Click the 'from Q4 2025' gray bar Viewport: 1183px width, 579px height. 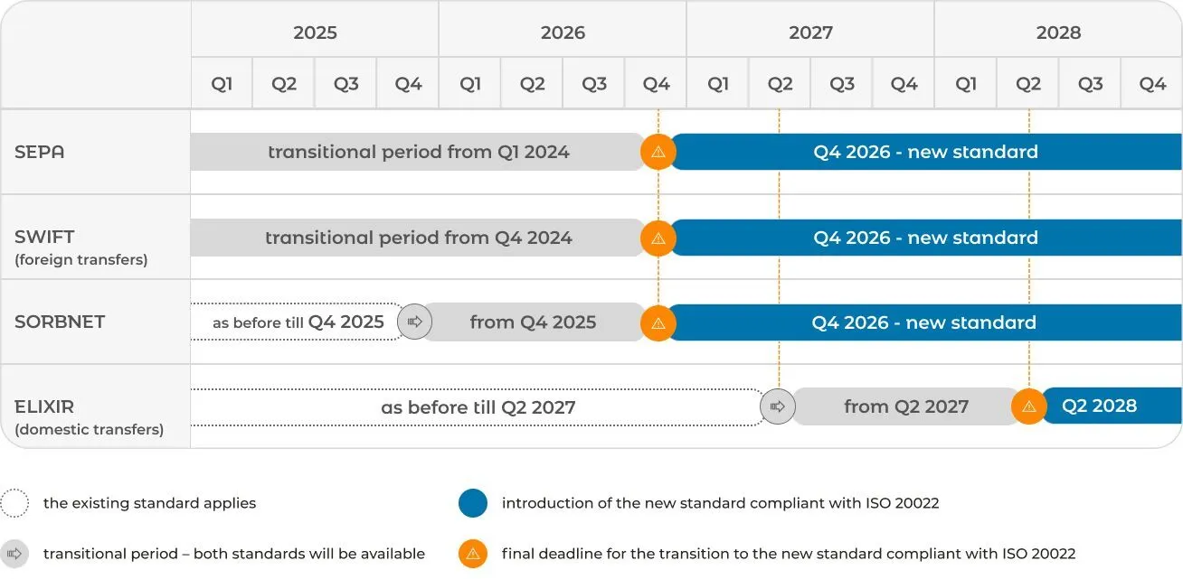click(534, 322)
